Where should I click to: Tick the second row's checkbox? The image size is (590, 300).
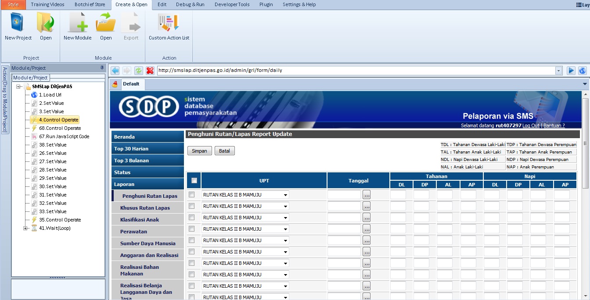tap(191, 206)
